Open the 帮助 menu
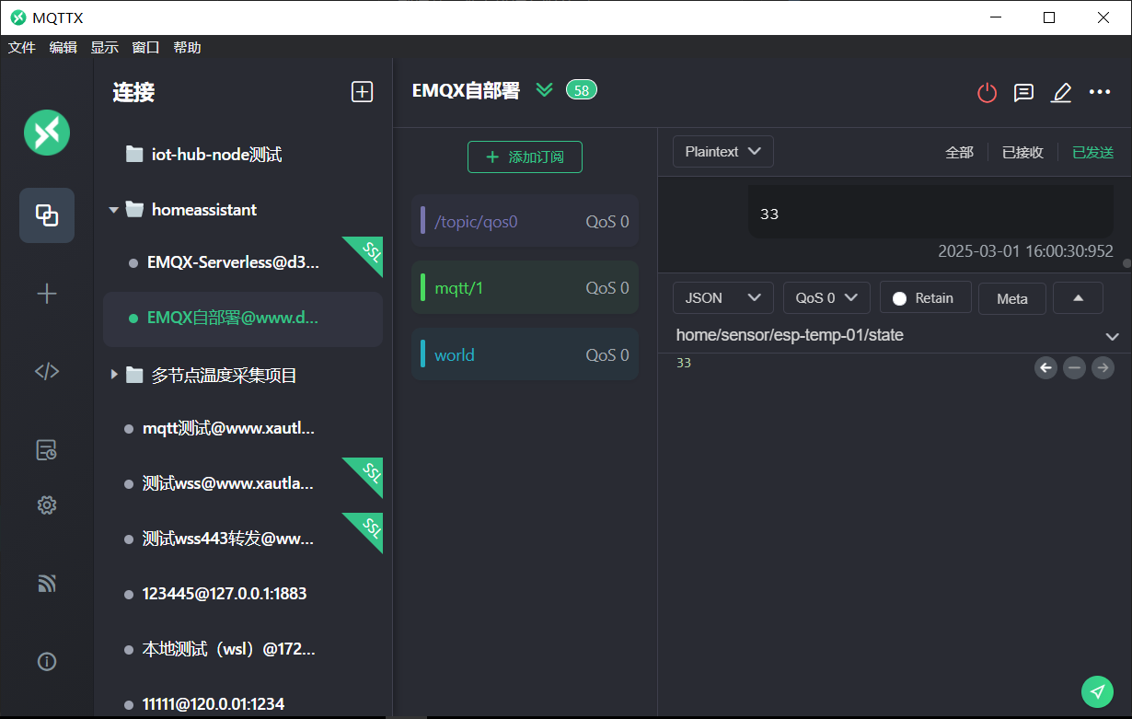This screenshot has width=1132, height=719. click(x=187, y=48)
